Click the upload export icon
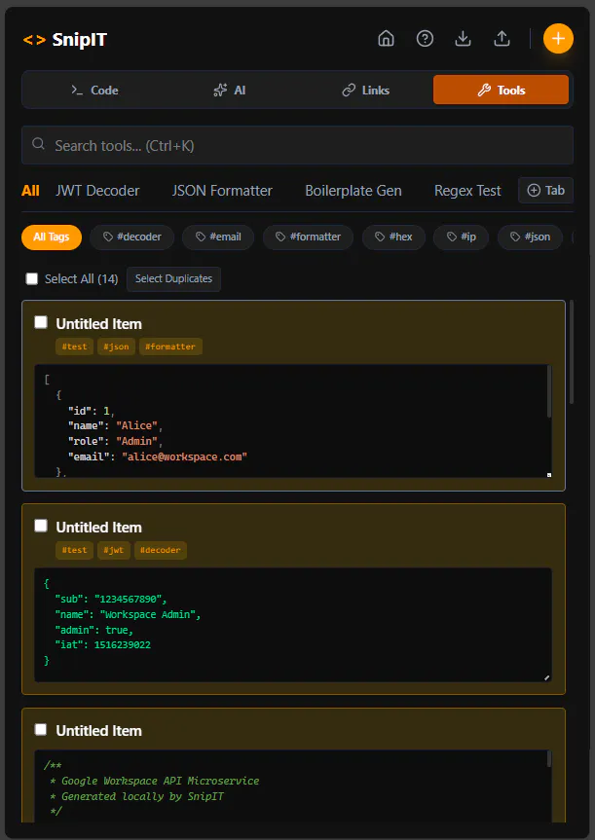The image size is (595, 840). click(502, 39)
